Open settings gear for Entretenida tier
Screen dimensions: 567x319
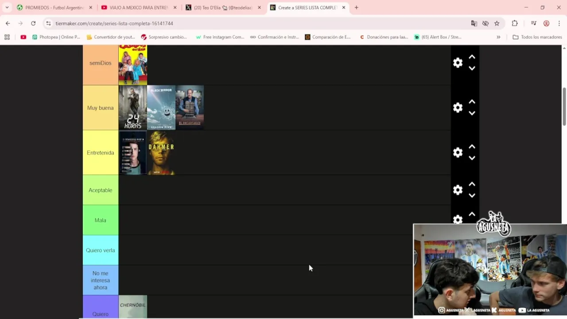[x=458, y=152]
